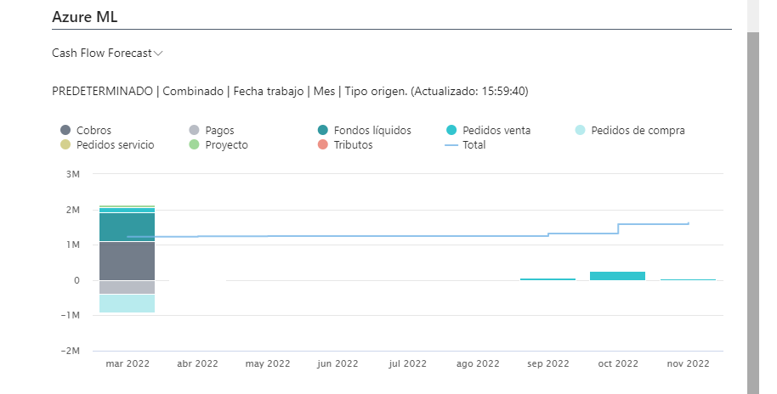Click the Tributos legend circle
This screenshot has height=394, width=777.
point(323,145)
